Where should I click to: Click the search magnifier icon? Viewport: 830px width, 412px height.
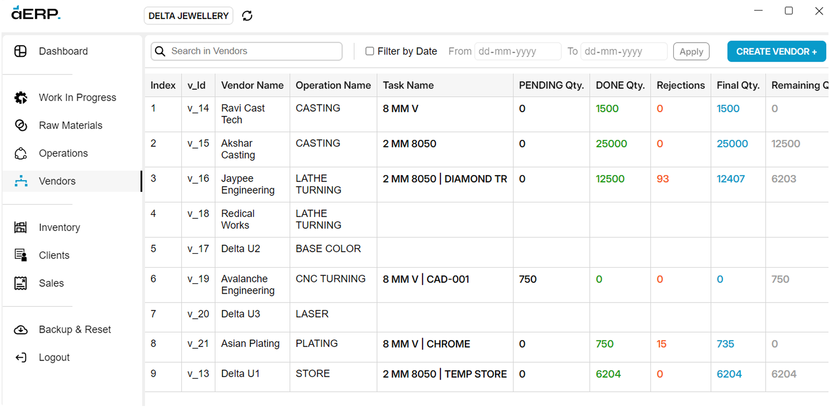click(x=160, y=51)
